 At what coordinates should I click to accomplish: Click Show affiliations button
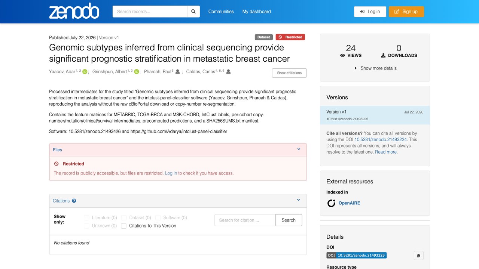[289, 73]
